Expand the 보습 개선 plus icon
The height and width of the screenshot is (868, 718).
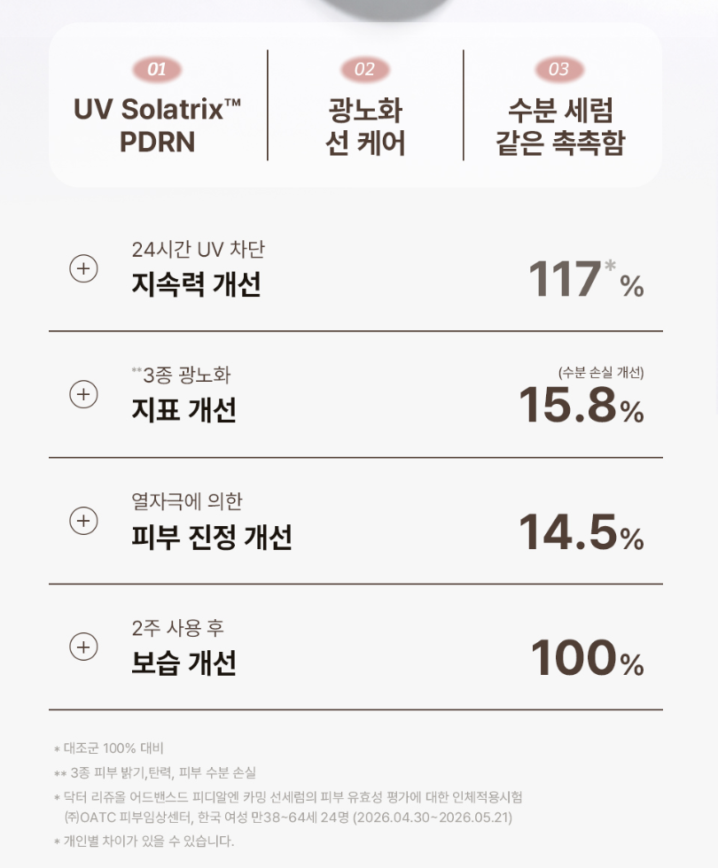(x=83, y=647)
